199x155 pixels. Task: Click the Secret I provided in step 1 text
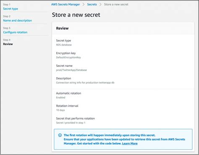[71, 123]
